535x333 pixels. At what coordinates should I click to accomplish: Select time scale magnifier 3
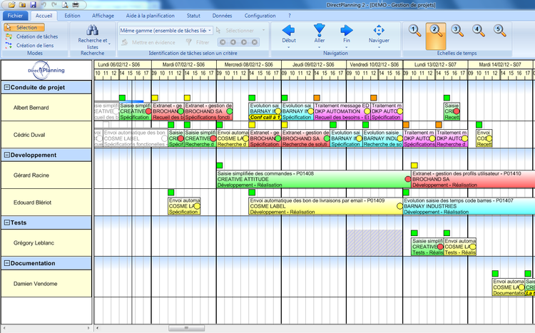457,31
